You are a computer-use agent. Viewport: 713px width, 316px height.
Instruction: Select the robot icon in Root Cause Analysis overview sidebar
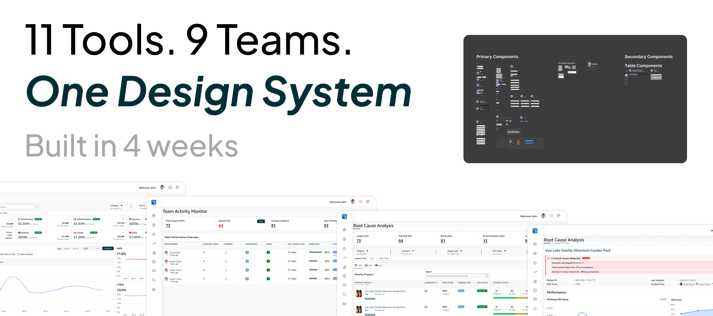point(344,248)
